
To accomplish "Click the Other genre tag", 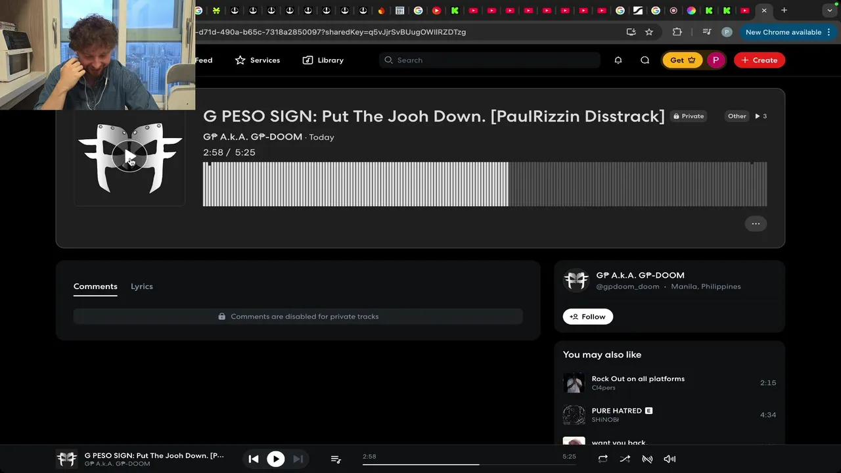I will tap(737, 116).
